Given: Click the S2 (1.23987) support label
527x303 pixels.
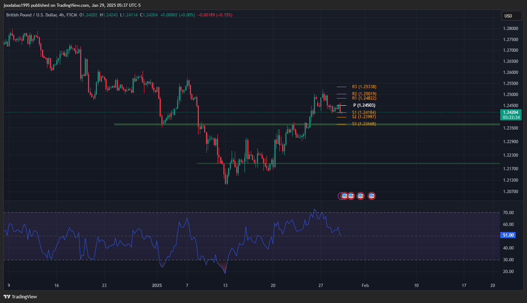Looking at the screenshot, I should [364, 117].
